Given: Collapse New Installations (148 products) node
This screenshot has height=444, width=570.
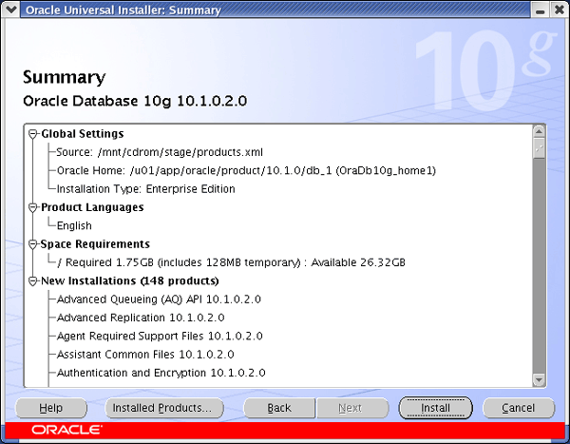Looking at the screenshot, I should click(x=33, y=281).
